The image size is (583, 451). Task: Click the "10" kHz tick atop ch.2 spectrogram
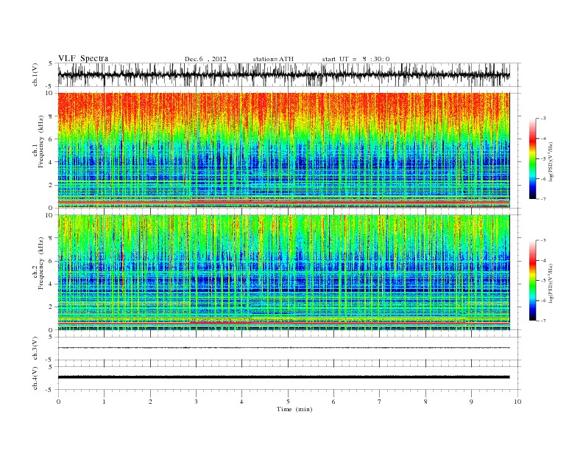tap(50, 215)
